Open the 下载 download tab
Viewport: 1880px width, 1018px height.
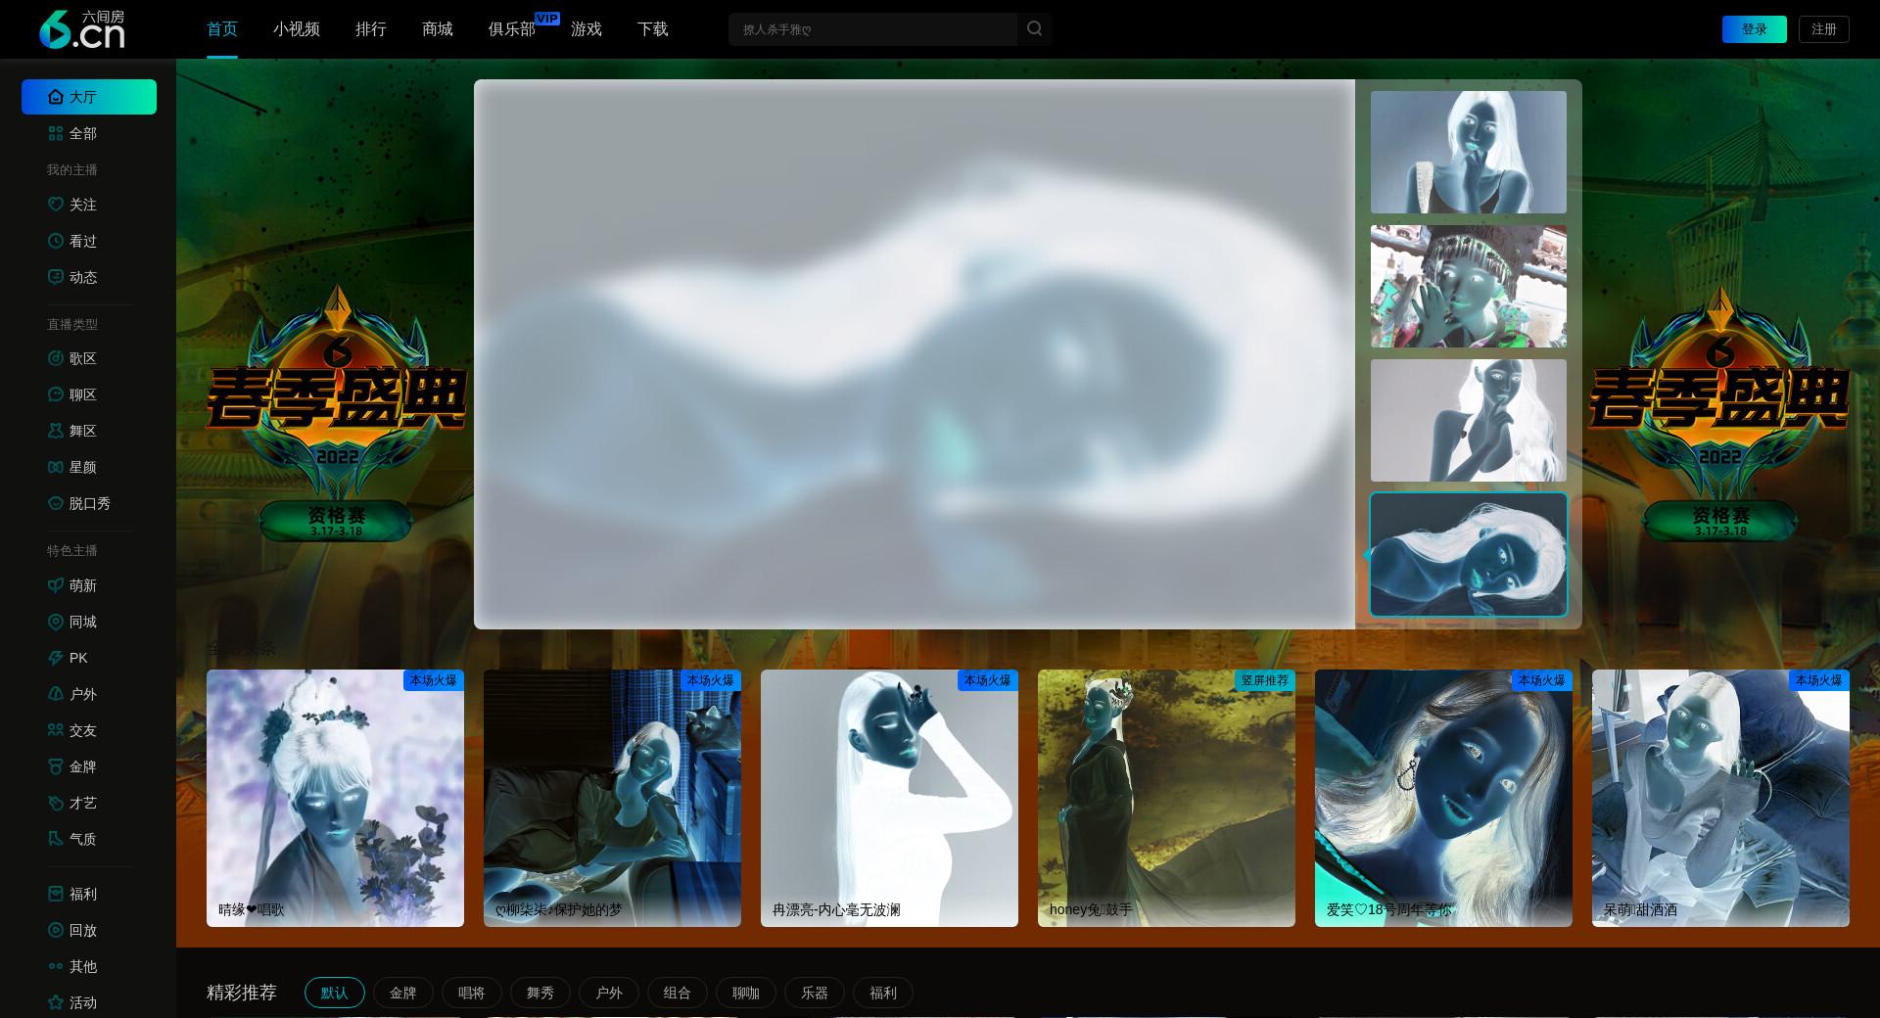pyautogui.click(x=653, y=29)
